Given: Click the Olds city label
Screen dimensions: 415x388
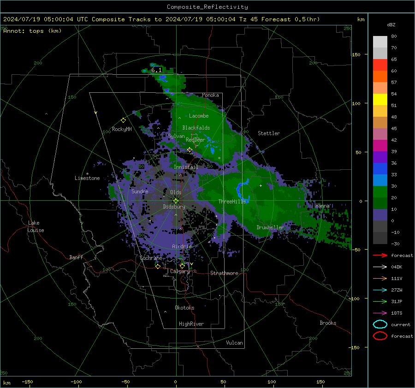Looking at the screenshot, I should pyautogui.click(x=176, y=192).
